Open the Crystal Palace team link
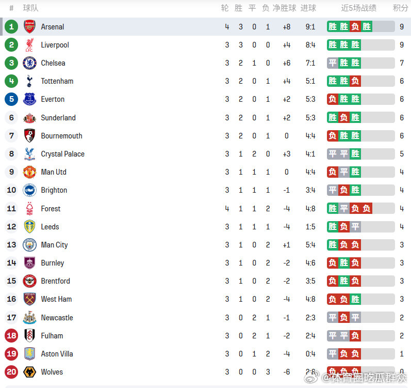Screen dimensions: 411x388 tap(62, 154)
